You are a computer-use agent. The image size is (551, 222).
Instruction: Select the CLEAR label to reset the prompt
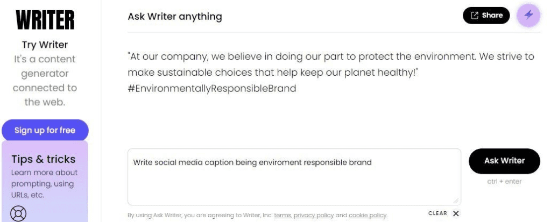click(x=438, y=213)
